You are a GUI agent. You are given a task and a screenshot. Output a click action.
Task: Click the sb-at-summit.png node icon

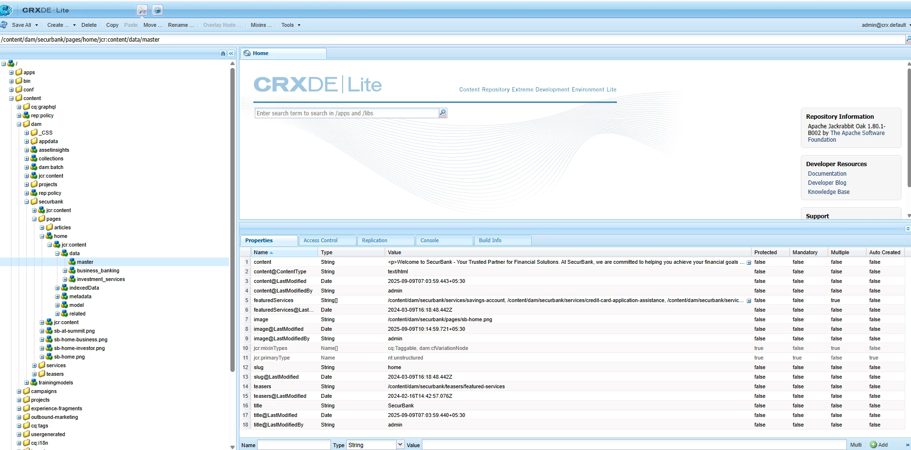pos(49,331)
